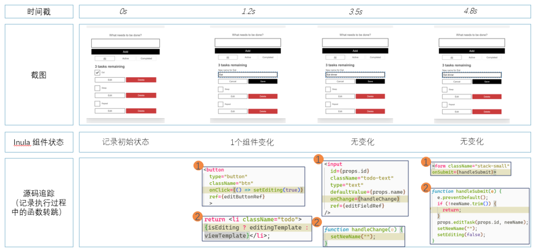
Task: Click the Save button in the 1.2s screenshot
Action: click(x=263, y=82)
